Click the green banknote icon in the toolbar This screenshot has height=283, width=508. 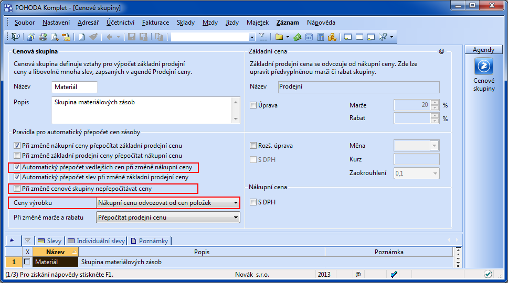298,37
